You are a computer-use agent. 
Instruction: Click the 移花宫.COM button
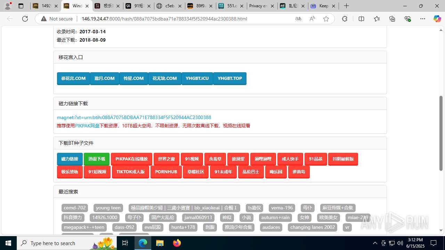73,78
